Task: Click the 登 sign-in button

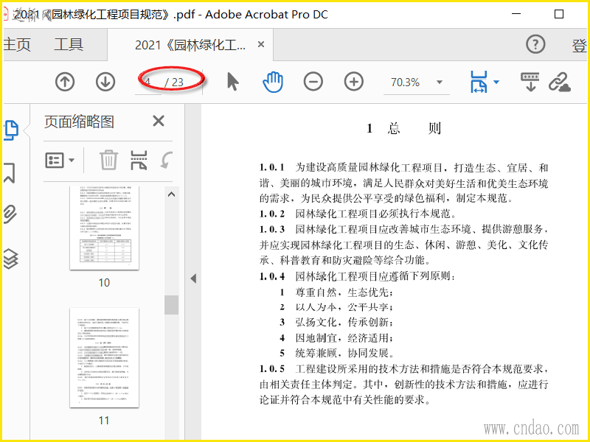Action: 580,46
